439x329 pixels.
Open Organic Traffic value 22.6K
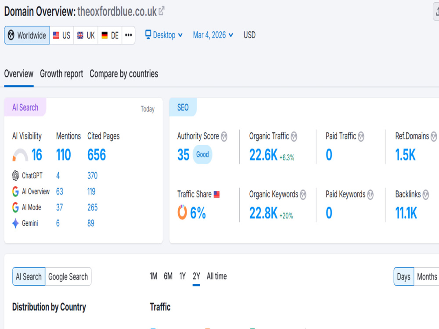tap(263, 155)
